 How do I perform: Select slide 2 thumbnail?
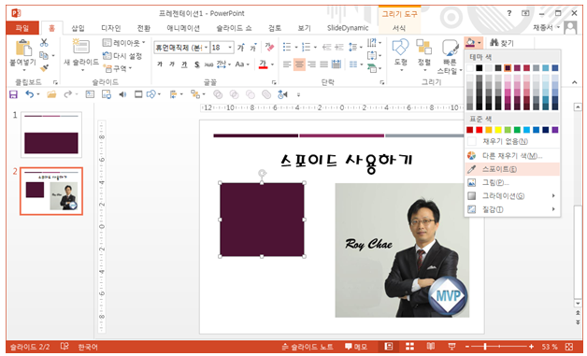[x=51, y=192]
